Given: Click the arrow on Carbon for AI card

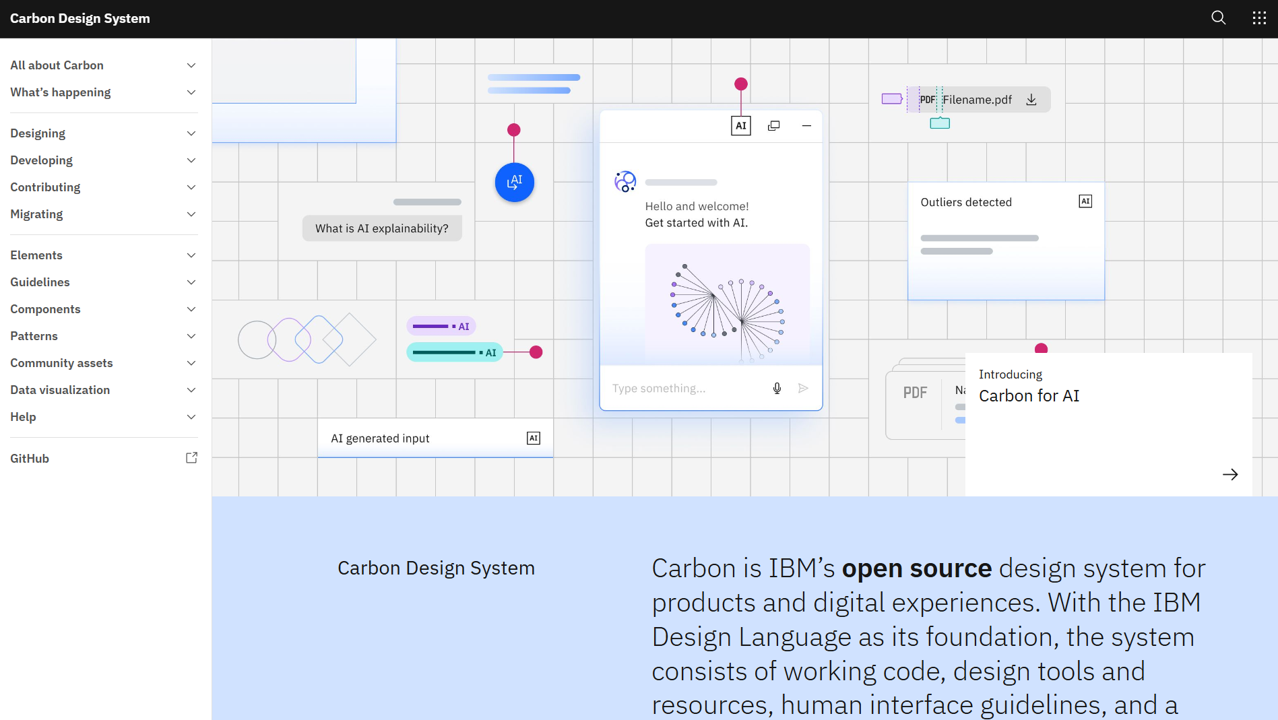Looking at the screenshot, I should (1230, 475).
